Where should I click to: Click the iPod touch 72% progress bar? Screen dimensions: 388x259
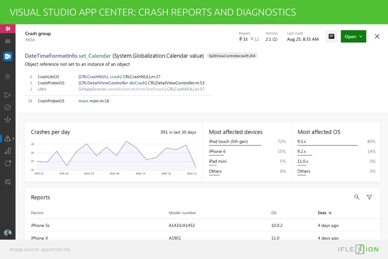click(x=235, y=145)
